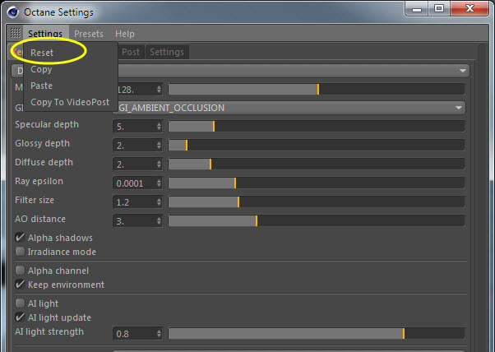This screenshot has height=352, width=495.
Task: Switch to the Settings tab
Action: point(167,52)
